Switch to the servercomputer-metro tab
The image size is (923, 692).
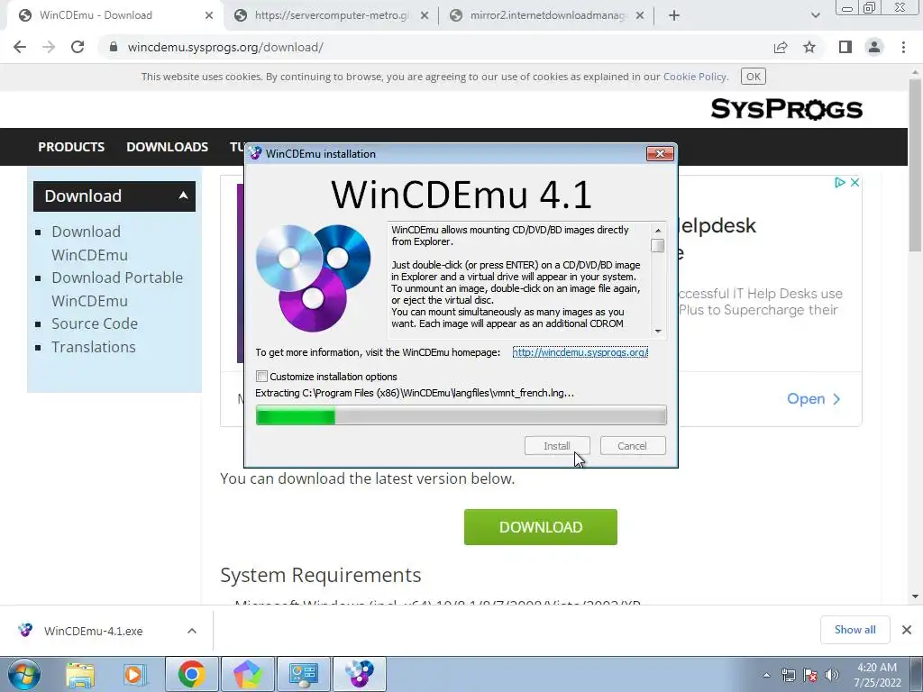point(332,16)
